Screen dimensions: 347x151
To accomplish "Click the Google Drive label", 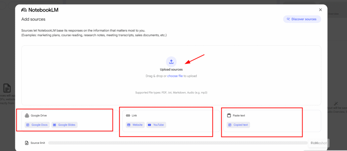I will point(39,115).
